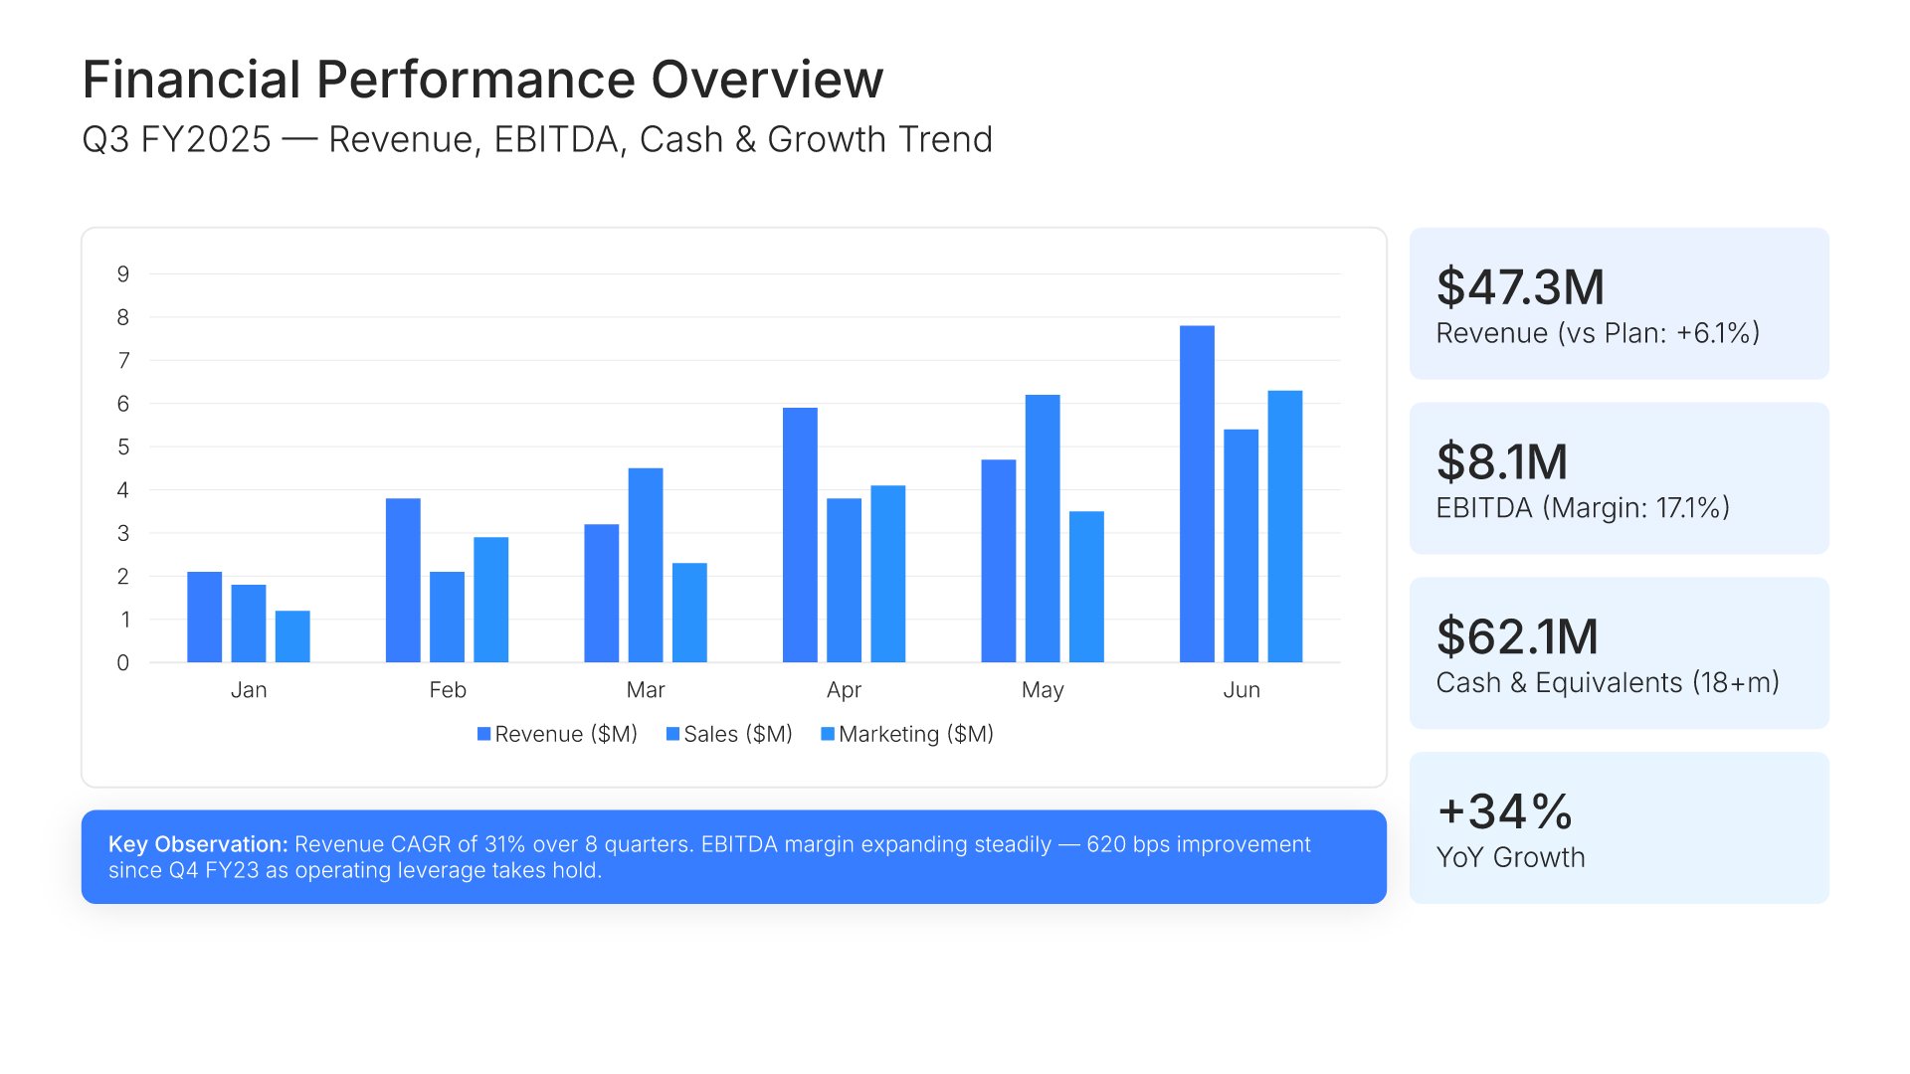Click the Marketing legend color swatch
Image resolution: width=1910 pixels, height=1074 pixels.
coord(828,734)
